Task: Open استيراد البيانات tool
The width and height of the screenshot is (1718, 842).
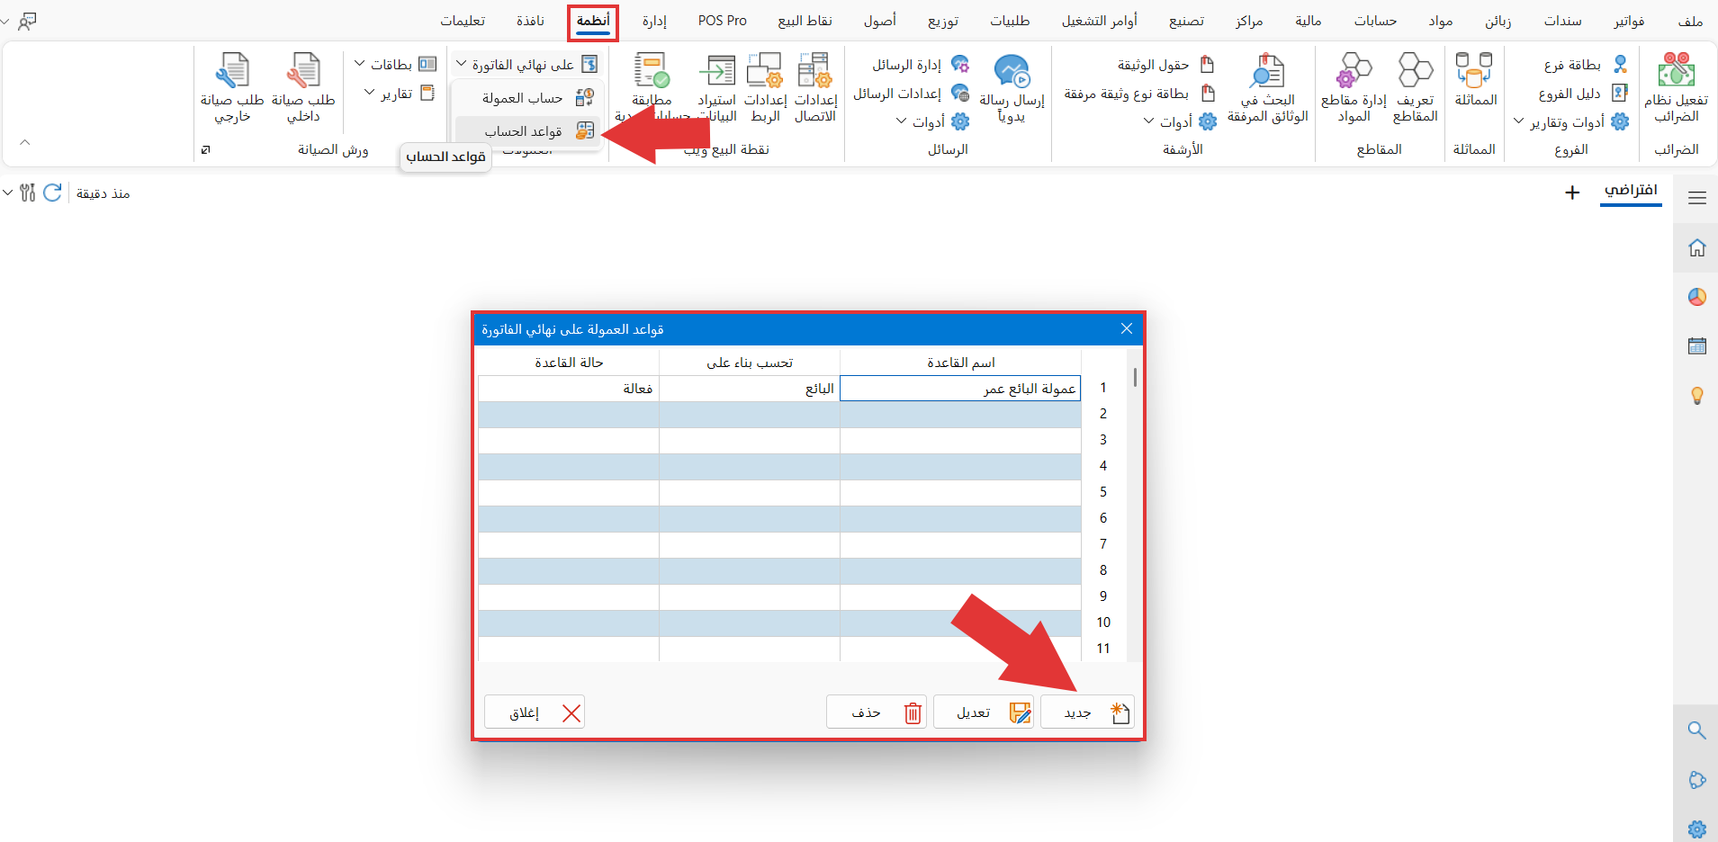Action: pos(717,87)
